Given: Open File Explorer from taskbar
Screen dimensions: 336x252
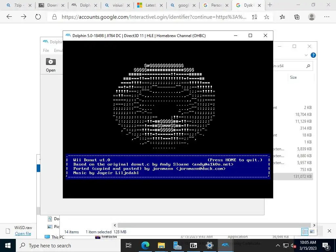Looking at the screenshot, I should point(161,245).
